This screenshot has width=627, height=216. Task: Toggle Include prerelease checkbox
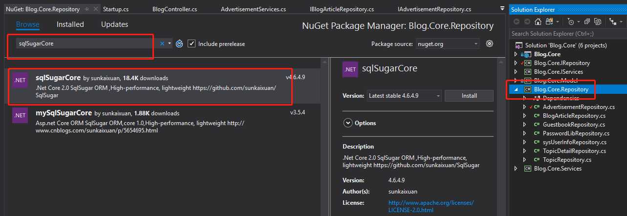point(192,43)
